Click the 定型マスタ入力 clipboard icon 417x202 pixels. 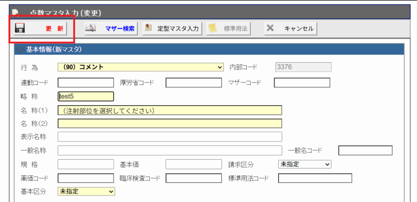149,28
